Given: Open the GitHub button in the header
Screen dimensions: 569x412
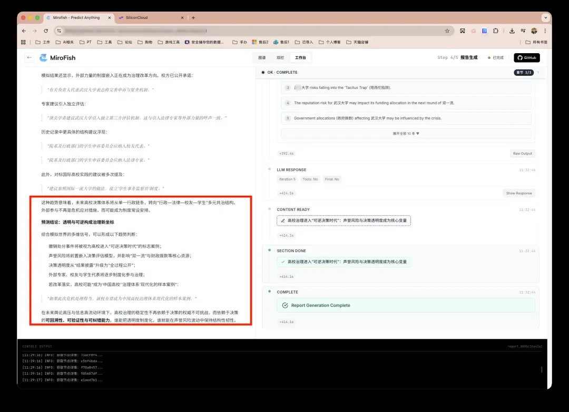Looking at the screenshot, I should pyautogui.click(x=527, y=58).
